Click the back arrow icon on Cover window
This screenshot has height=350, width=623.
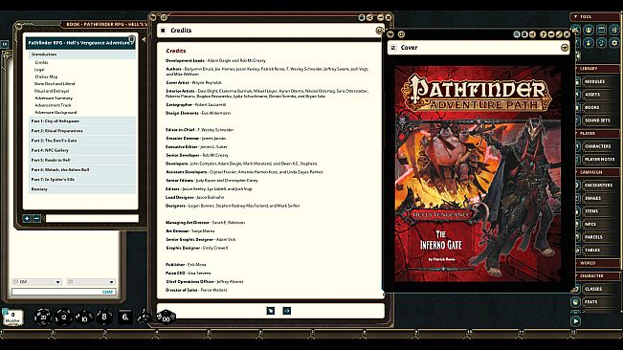[390, 34]
